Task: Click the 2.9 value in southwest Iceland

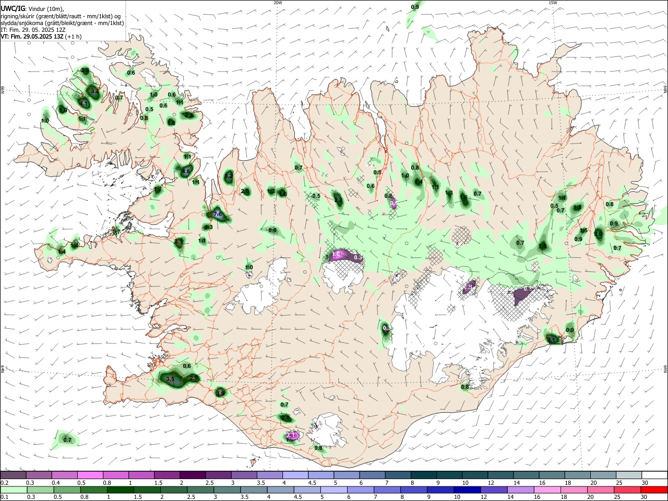Action: point(194,378)
